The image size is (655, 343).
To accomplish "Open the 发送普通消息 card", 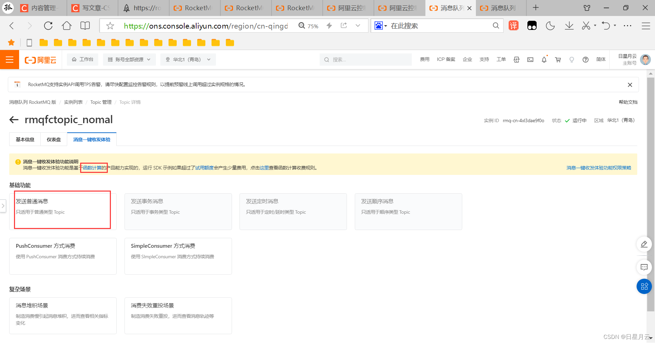I will pyautogui.click(x=63, y=212).
